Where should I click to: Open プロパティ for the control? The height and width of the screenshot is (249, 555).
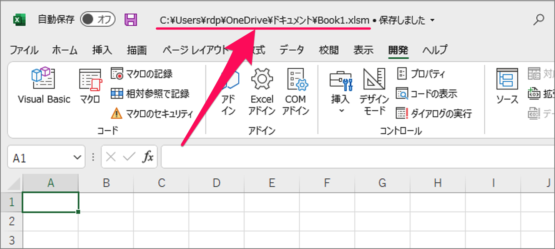pos(420,73)
